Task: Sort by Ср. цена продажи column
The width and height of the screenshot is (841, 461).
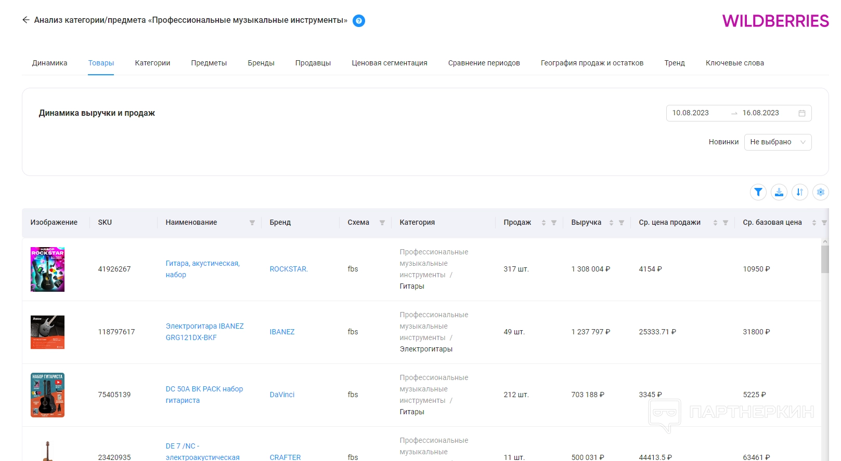Action: (715, 223)
